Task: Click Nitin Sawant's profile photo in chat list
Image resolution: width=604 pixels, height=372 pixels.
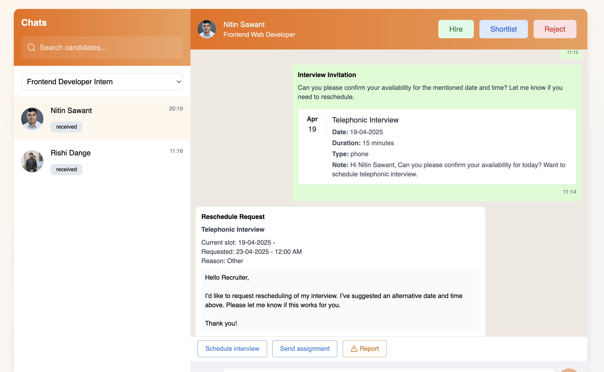Action: (x=32, y=119)
